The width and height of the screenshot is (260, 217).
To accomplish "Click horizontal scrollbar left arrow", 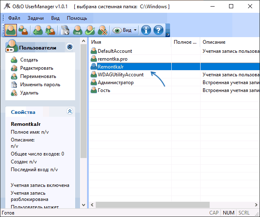I will pos(92,205).
